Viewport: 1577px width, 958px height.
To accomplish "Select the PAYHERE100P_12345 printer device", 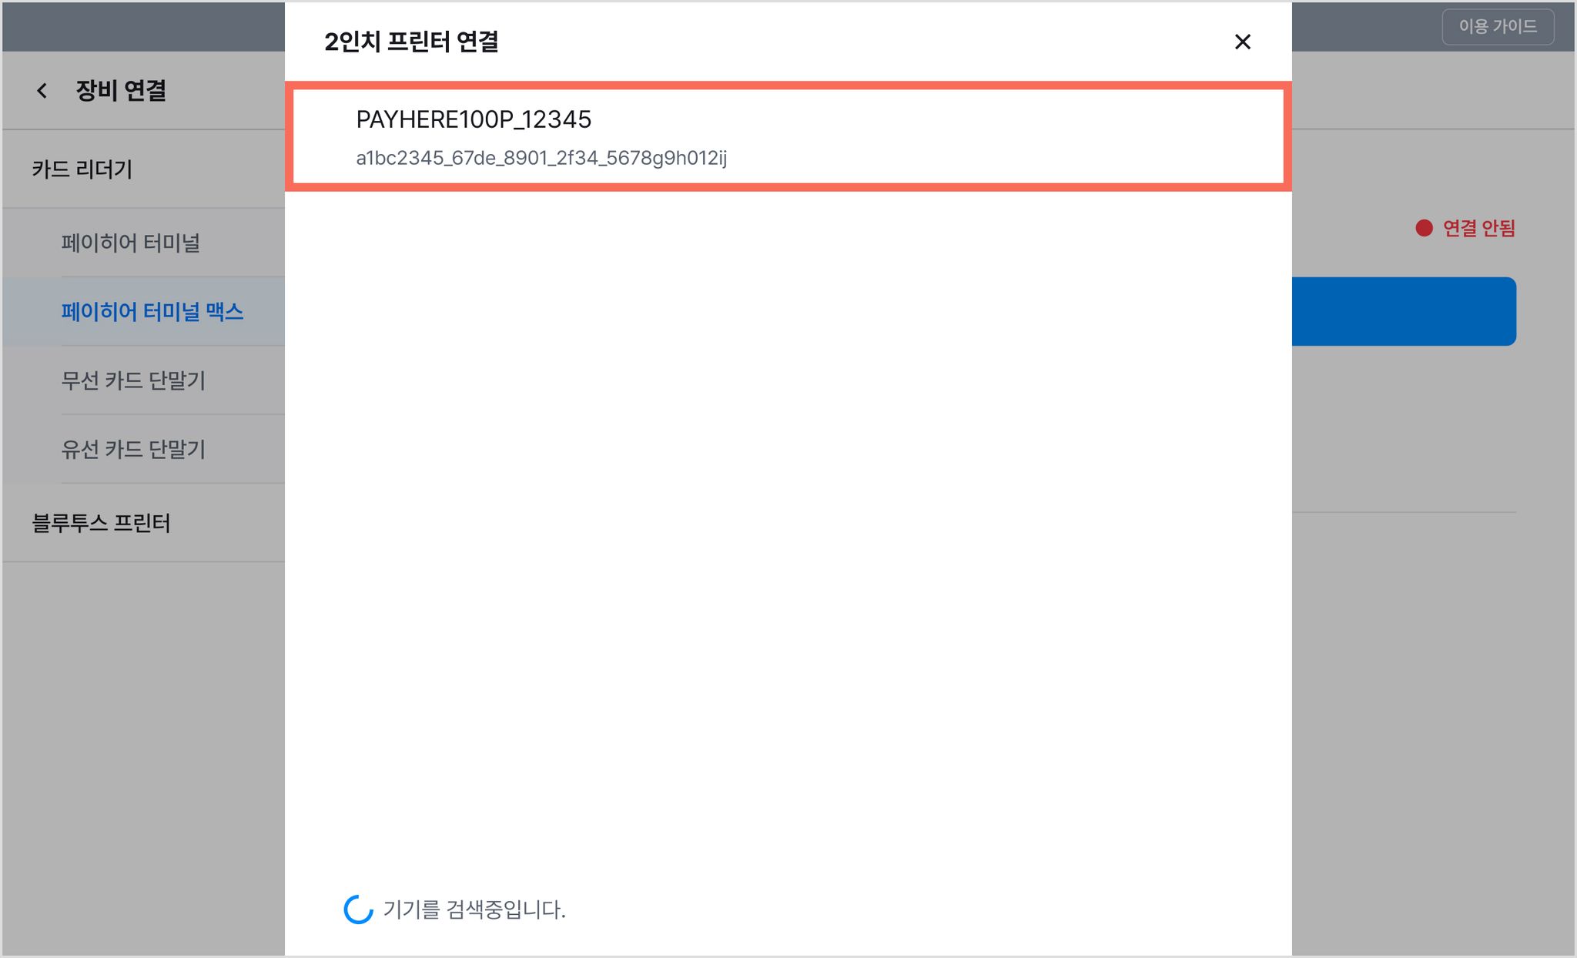I will click(788, 136).
